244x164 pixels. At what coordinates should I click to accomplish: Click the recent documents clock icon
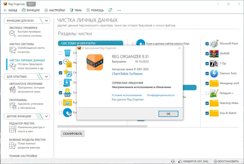click(x=67, y=63)
